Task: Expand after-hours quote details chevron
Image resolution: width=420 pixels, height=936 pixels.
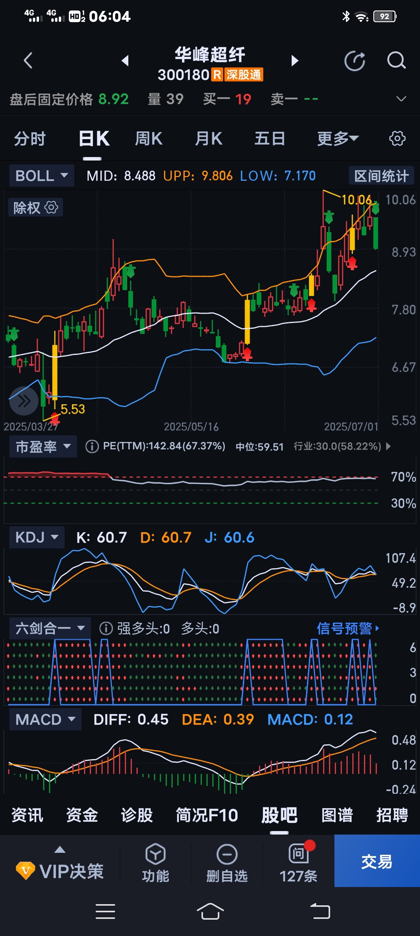Action: (401, 99)
